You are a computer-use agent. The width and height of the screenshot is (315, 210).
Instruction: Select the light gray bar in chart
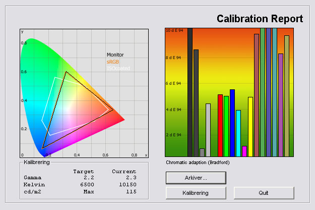(208, 130)
